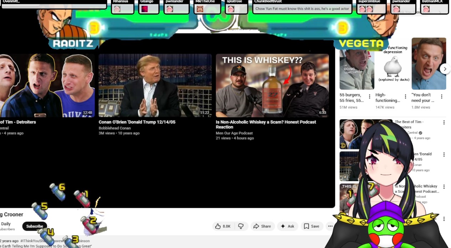Click MkrTheOne chat avatar
The image size is (451, 248).
[200, 9]
